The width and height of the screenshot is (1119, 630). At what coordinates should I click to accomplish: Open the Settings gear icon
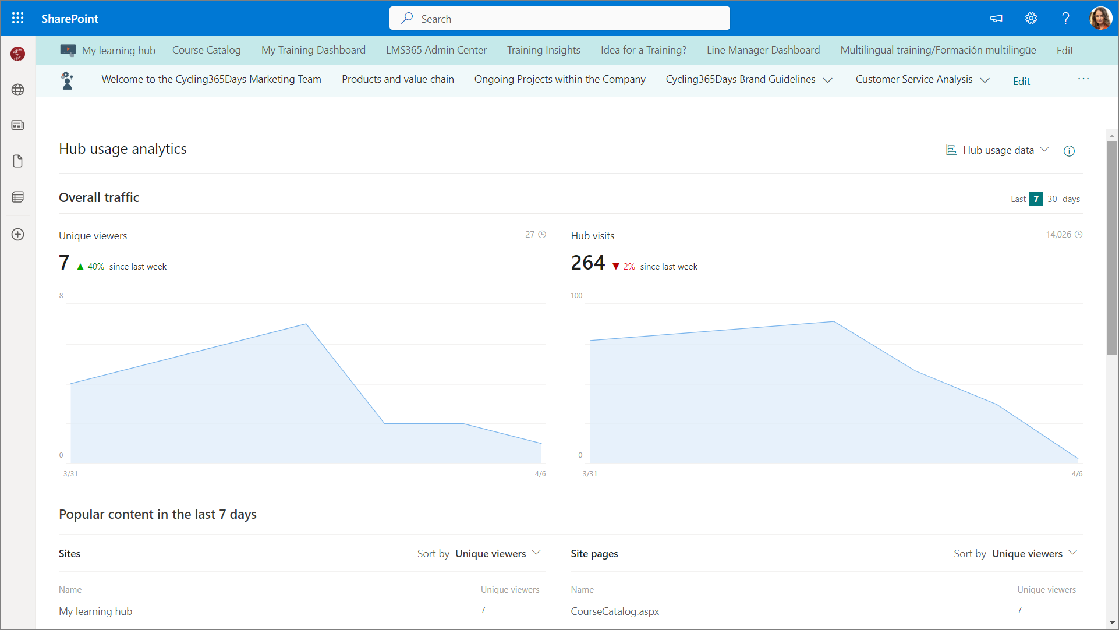[x=1031, y=18]
